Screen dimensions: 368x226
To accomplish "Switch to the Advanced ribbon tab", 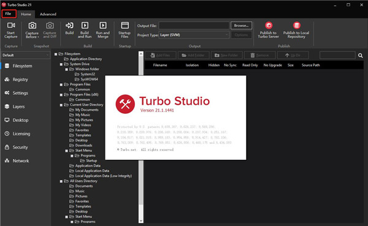I will [x=48, y=14].
